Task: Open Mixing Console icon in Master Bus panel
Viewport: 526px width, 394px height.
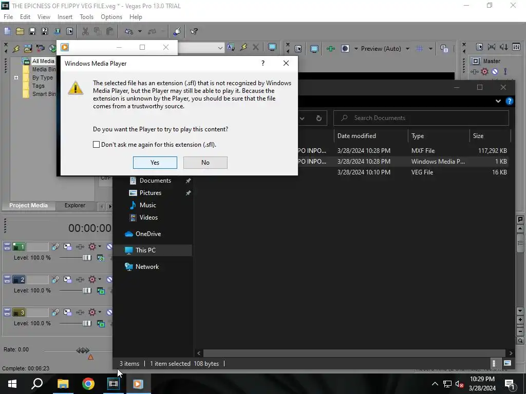Action: pos(516,47)
